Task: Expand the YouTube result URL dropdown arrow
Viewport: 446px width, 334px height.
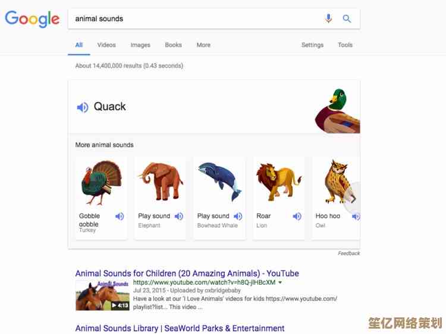Action: (x=280, y=283)
